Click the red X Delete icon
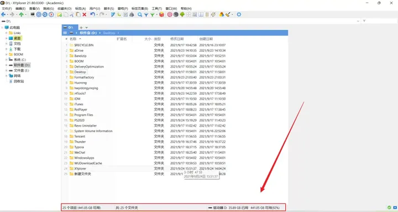398x212 pixels. click(x=84, y=15)
